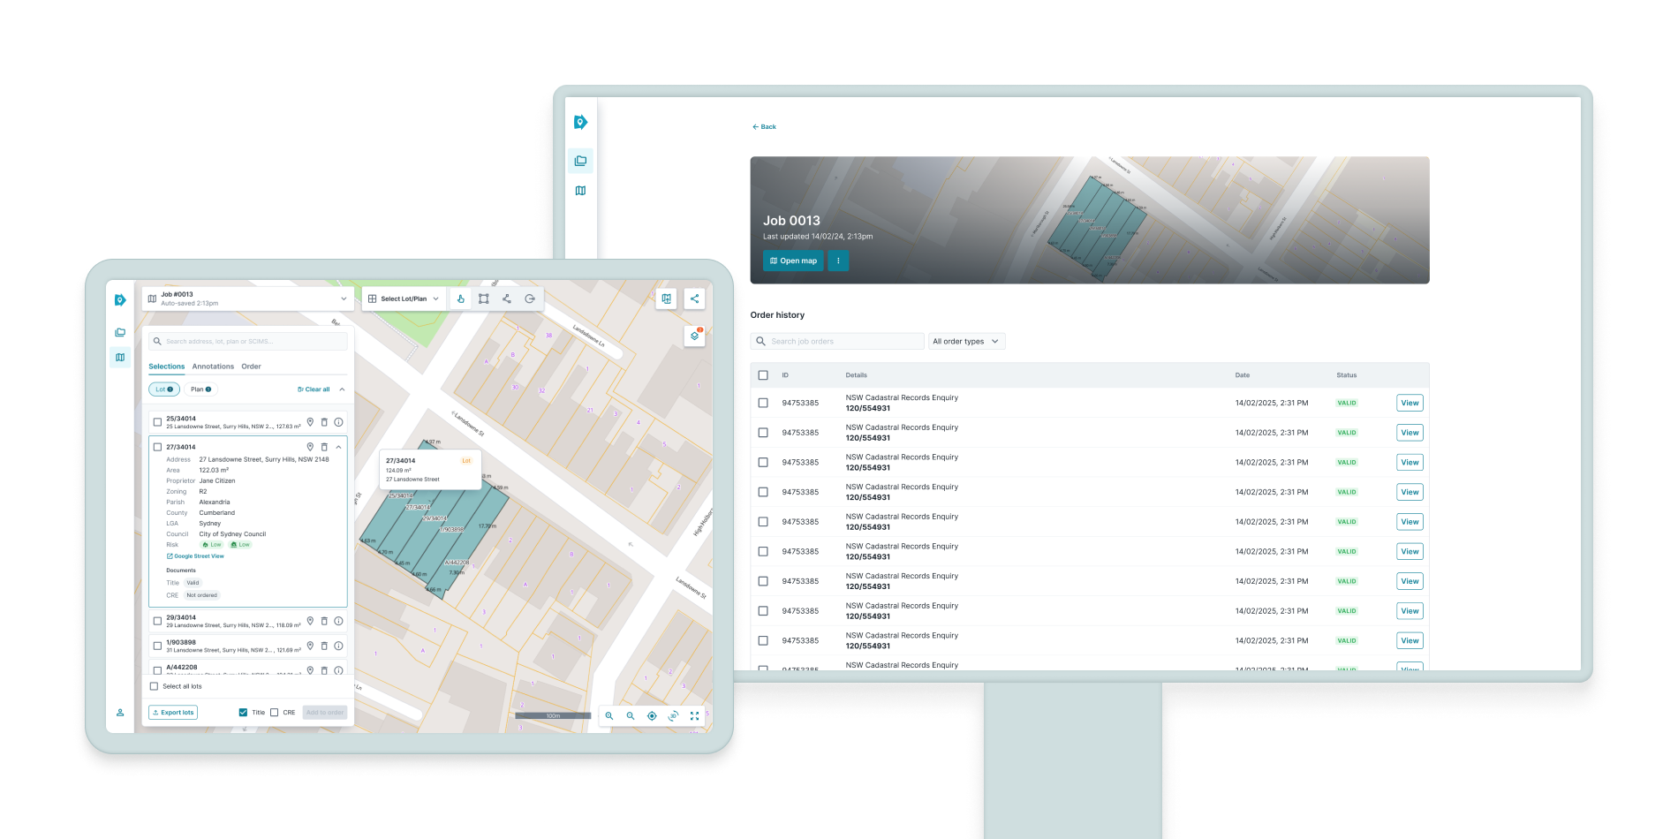1678x839 pixels.
Task: Tick the checkbox for lot 1/903898
Action: pyautogui.click(x=157, y=646)
